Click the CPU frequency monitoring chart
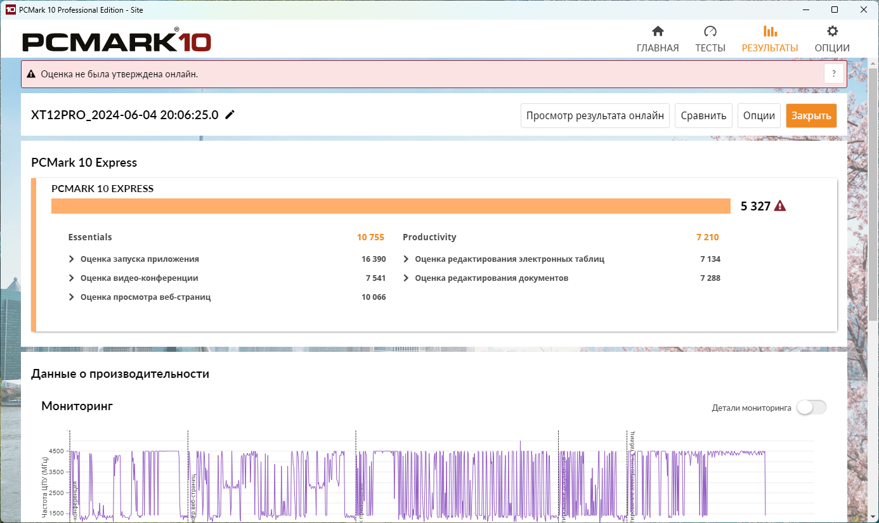 (x=428, y=477)
